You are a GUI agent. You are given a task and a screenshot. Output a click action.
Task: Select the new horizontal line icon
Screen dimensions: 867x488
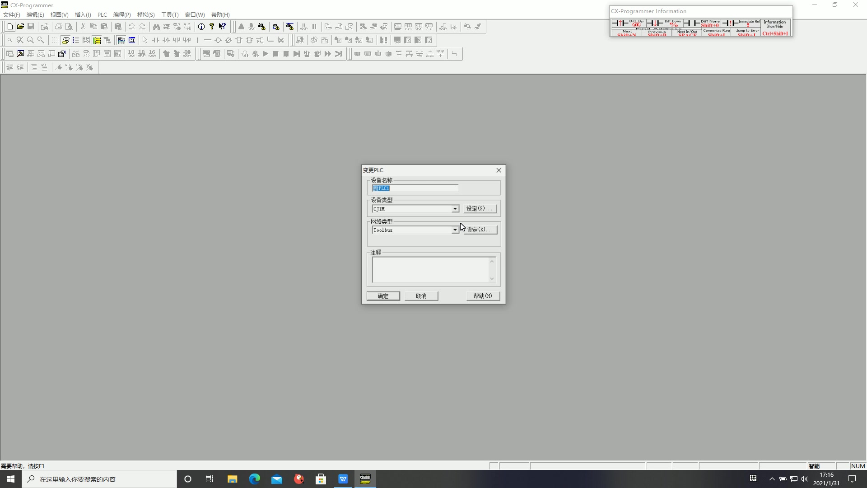pyautogui.click(x=208, y=40)
